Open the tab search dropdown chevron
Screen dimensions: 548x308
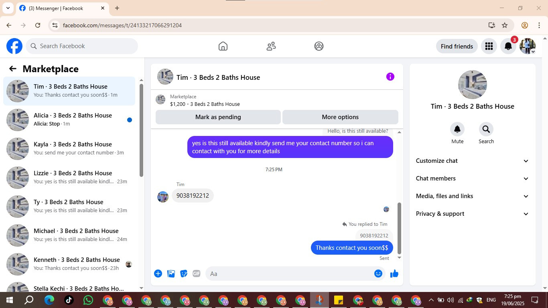(8, 8)
